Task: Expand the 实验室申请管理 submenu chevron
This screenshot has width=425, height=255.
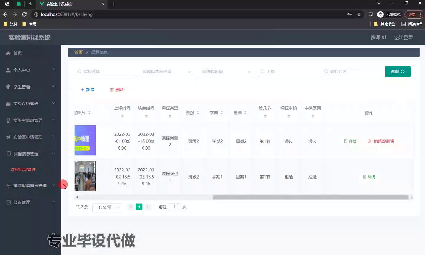Action: (x=53, y=136)
